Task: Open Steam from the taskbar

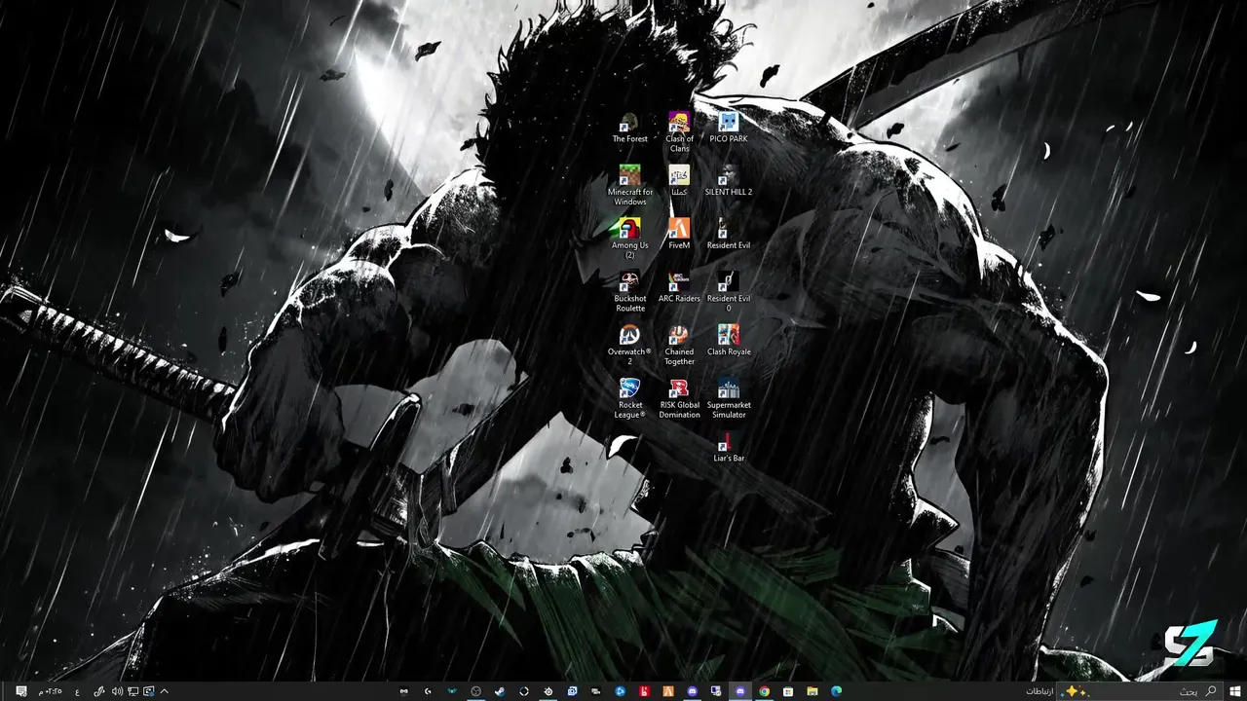Action: click(500, 691)
